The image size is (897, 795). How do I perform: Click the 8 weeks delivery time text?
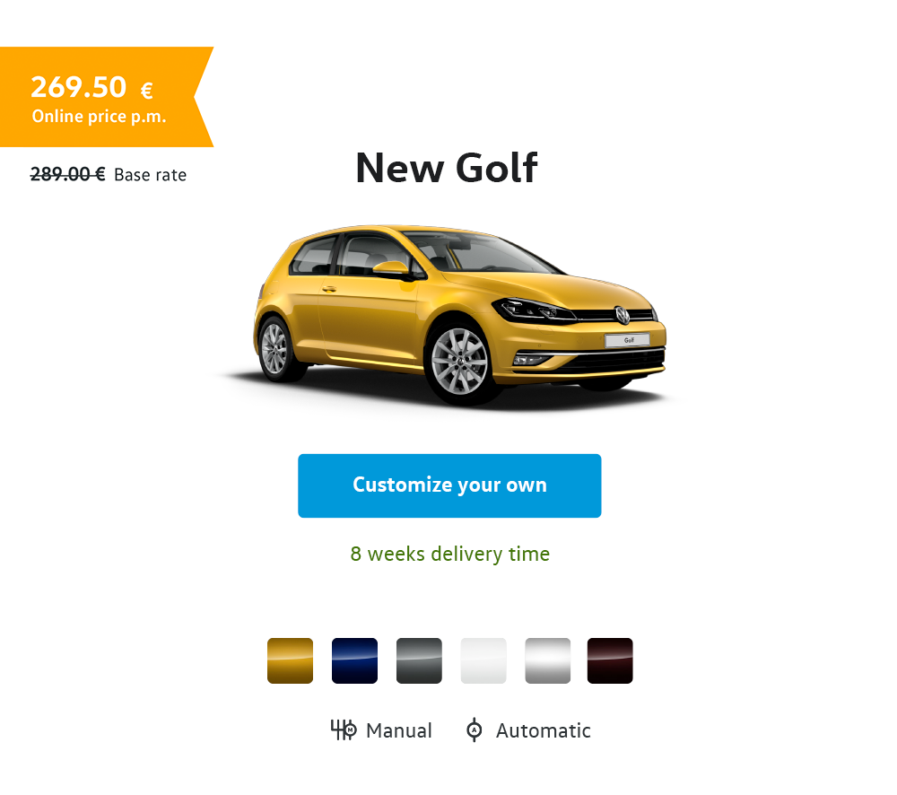click(x=449, y=554)
